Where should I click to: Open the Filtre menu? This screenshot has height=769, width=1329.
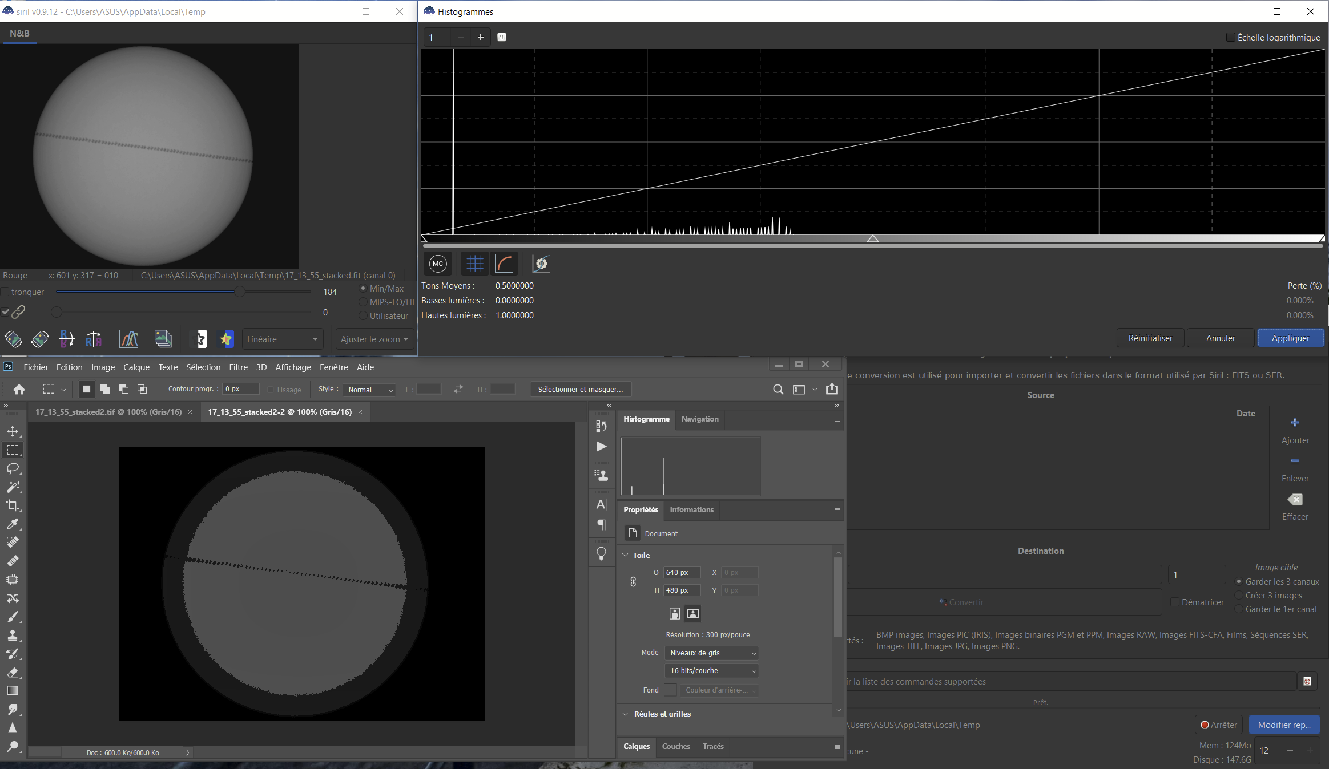click(238, 367)
